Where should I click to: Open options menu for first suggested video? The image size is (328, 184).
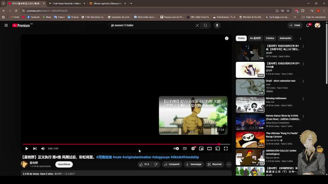(x=303, y=46)
